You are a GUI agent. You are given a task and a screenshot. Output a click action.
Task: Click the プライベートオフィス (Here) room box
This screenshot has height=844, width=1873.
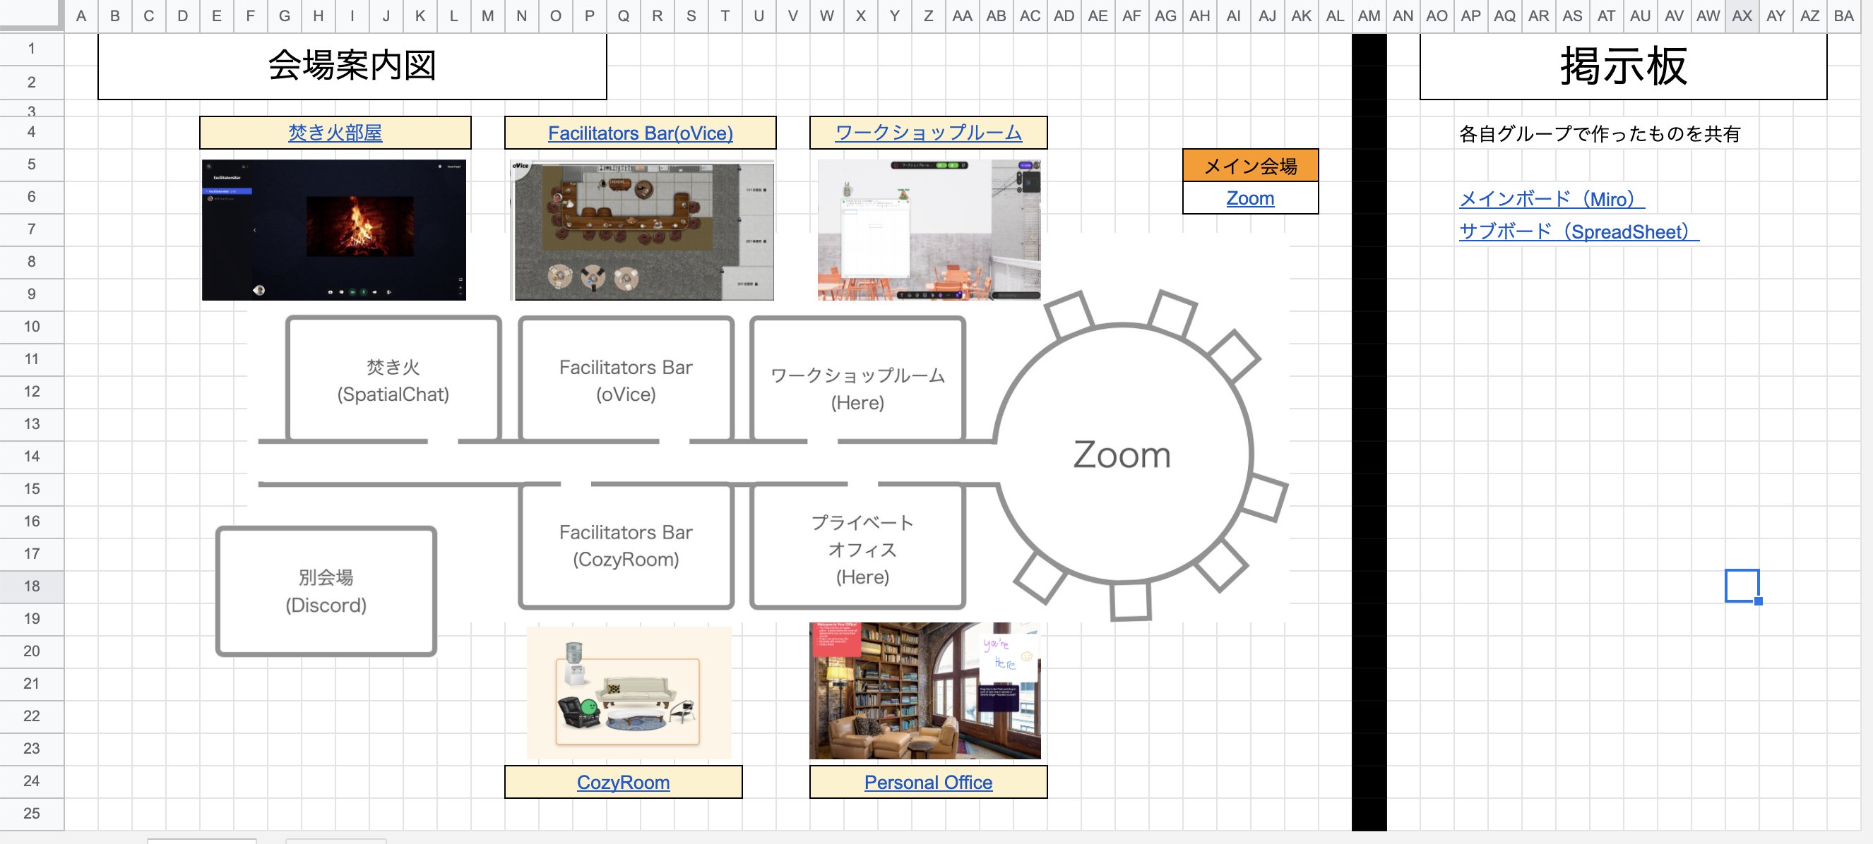(x=858, y=545)
